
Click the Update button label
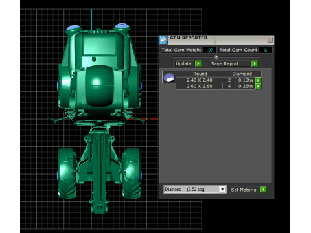coord(183,64)
